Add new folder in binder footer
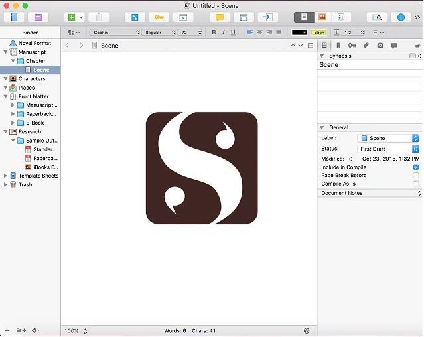This screenshot has height=337, width=424. [x=21, y=330]
